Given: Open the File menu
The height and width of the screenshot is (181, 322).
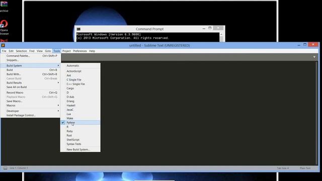Looking at the screenshot, I should click(x=4, y=51).
